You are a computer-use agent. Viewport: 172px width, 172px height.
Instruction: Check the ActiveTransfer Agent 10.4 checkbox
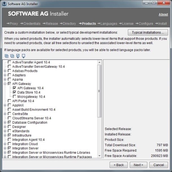(9, 62)
